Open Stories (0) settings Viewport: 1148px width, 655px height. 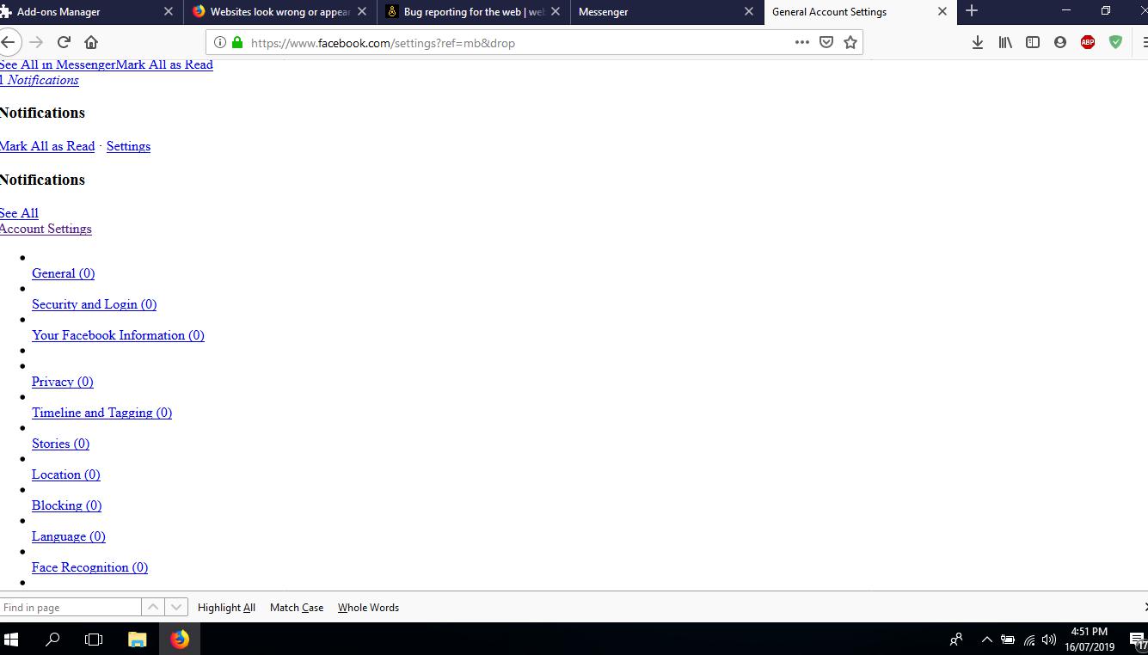[x=60, y=444]
